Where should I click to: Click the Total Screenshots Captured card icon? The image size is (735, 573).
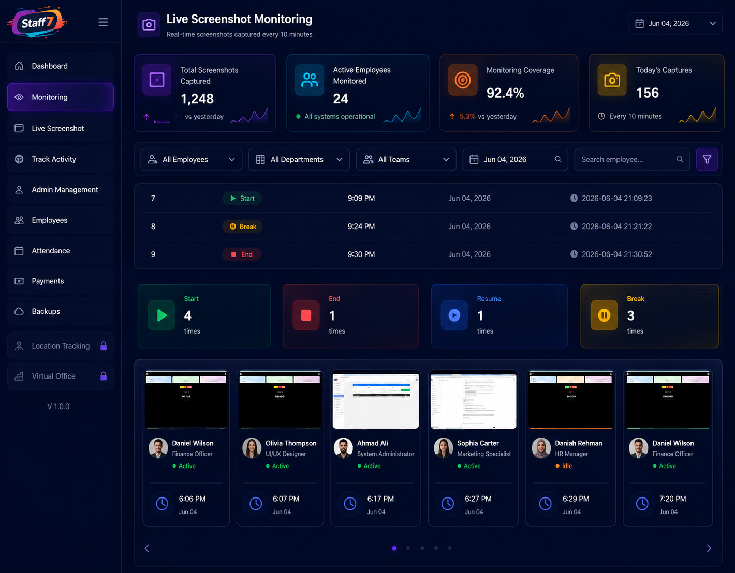pyautogui.click(x=157, y=80)
